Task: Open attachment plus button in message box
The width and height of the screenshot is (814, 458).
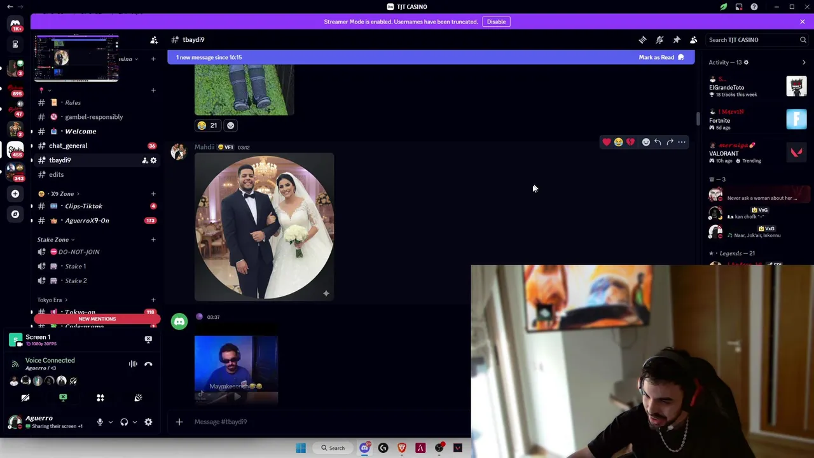Action: (179, 422)
